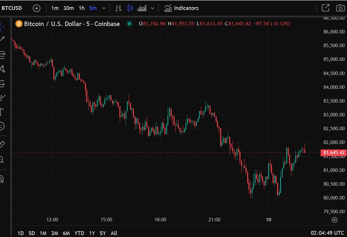
Task: Select the Candles chart style icon
Action: [130, 8]
